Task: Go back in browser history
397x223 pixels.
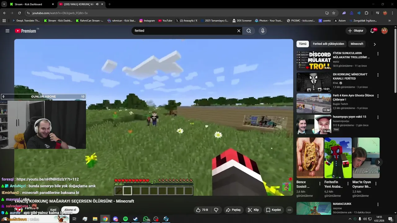Action: click(x=4, y=13)
